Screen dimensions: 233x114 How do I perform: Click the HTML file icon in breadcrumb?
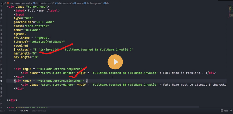(x=8, y=3)
